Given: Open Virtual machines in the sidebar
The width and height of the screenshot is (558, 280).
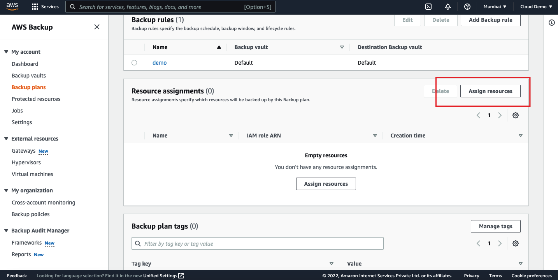Looking at the screenshot, I should [x=32, y=174].
